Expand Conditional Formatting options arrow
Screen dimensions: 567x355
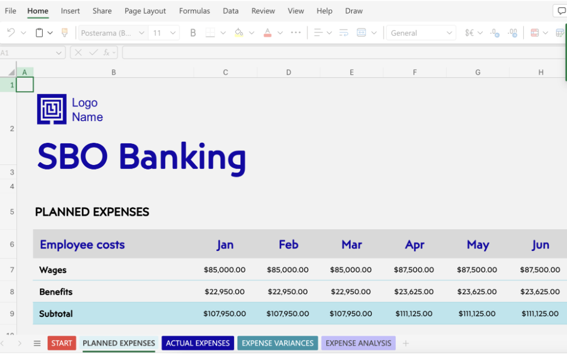[546, 33]
